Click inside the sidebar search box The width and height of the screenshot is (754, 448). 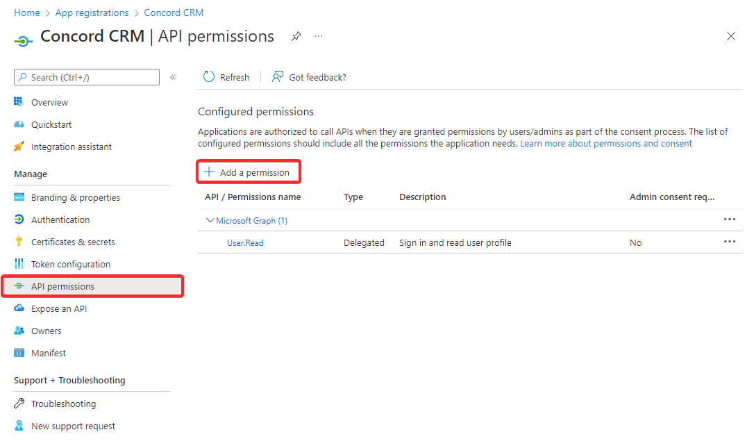[83, 77]
